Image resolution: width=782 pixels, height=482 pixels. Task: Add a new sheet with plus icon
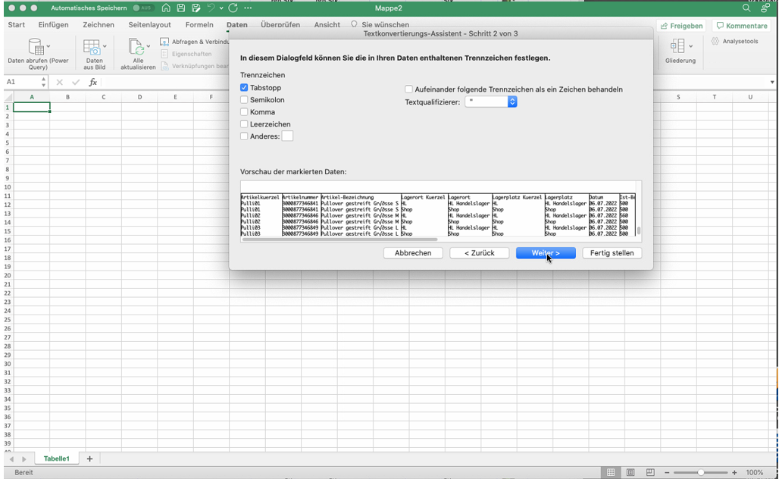89,459
